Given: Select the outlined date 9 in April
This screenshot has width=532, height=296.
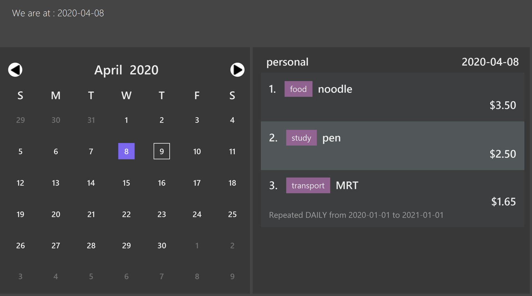Looking at the screenshot, I should pos(162,151).
